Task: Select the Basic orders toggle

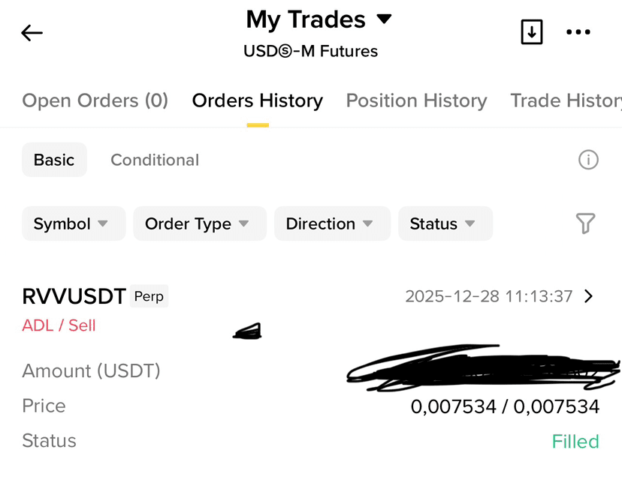Action: (54, 160)
